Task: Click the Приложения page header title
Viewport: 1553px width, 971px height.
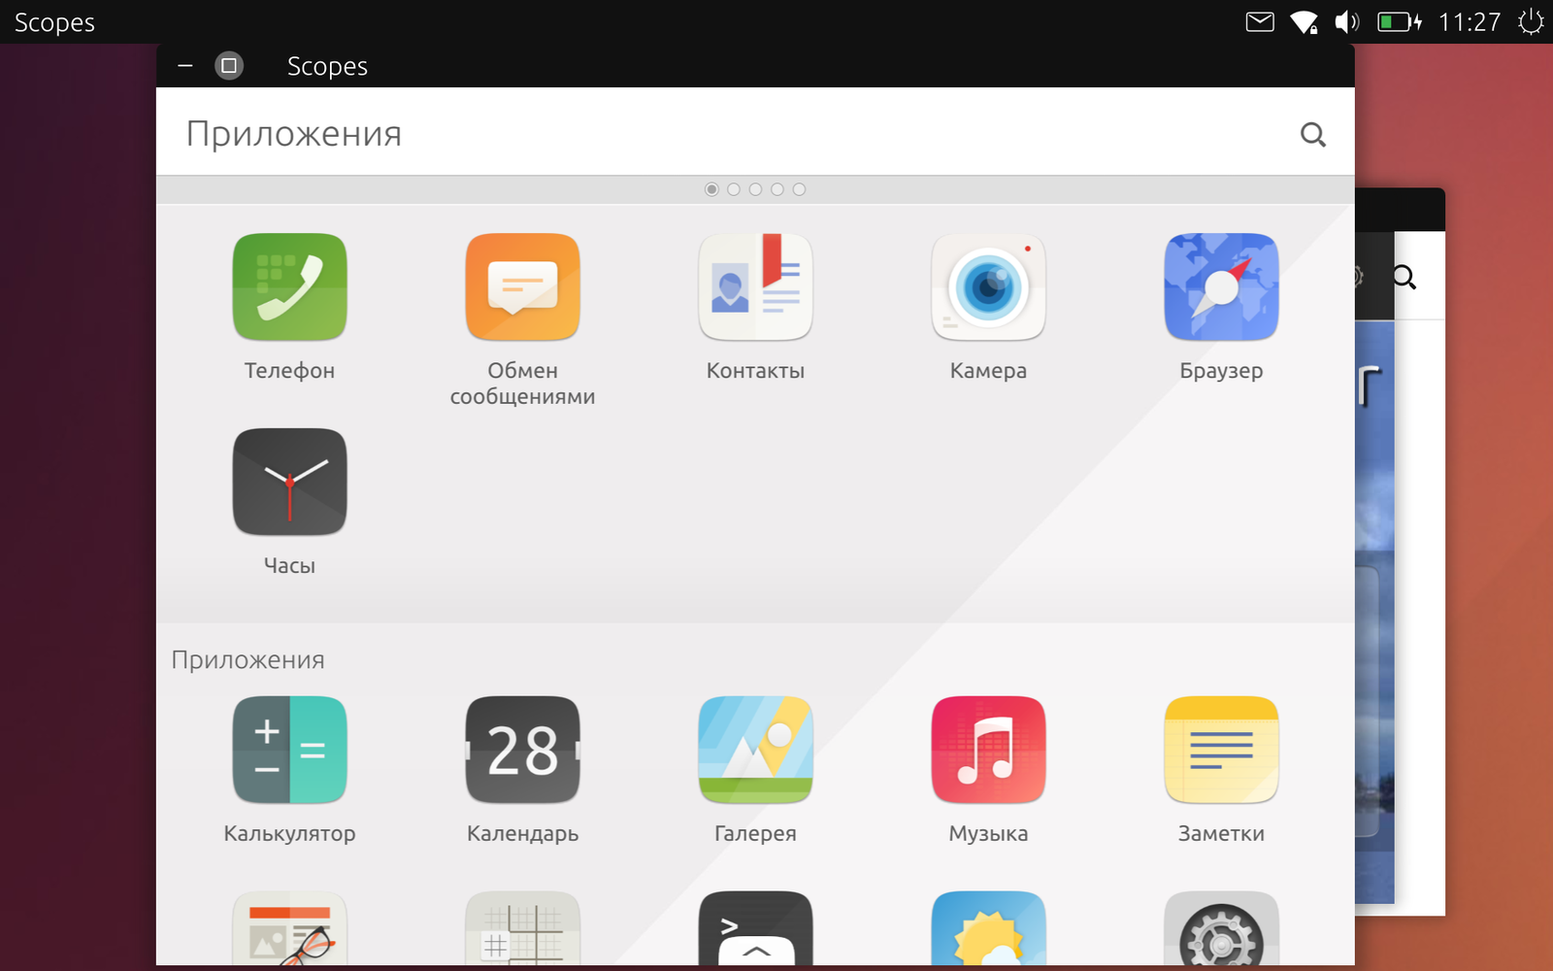Action: (294, 134)
